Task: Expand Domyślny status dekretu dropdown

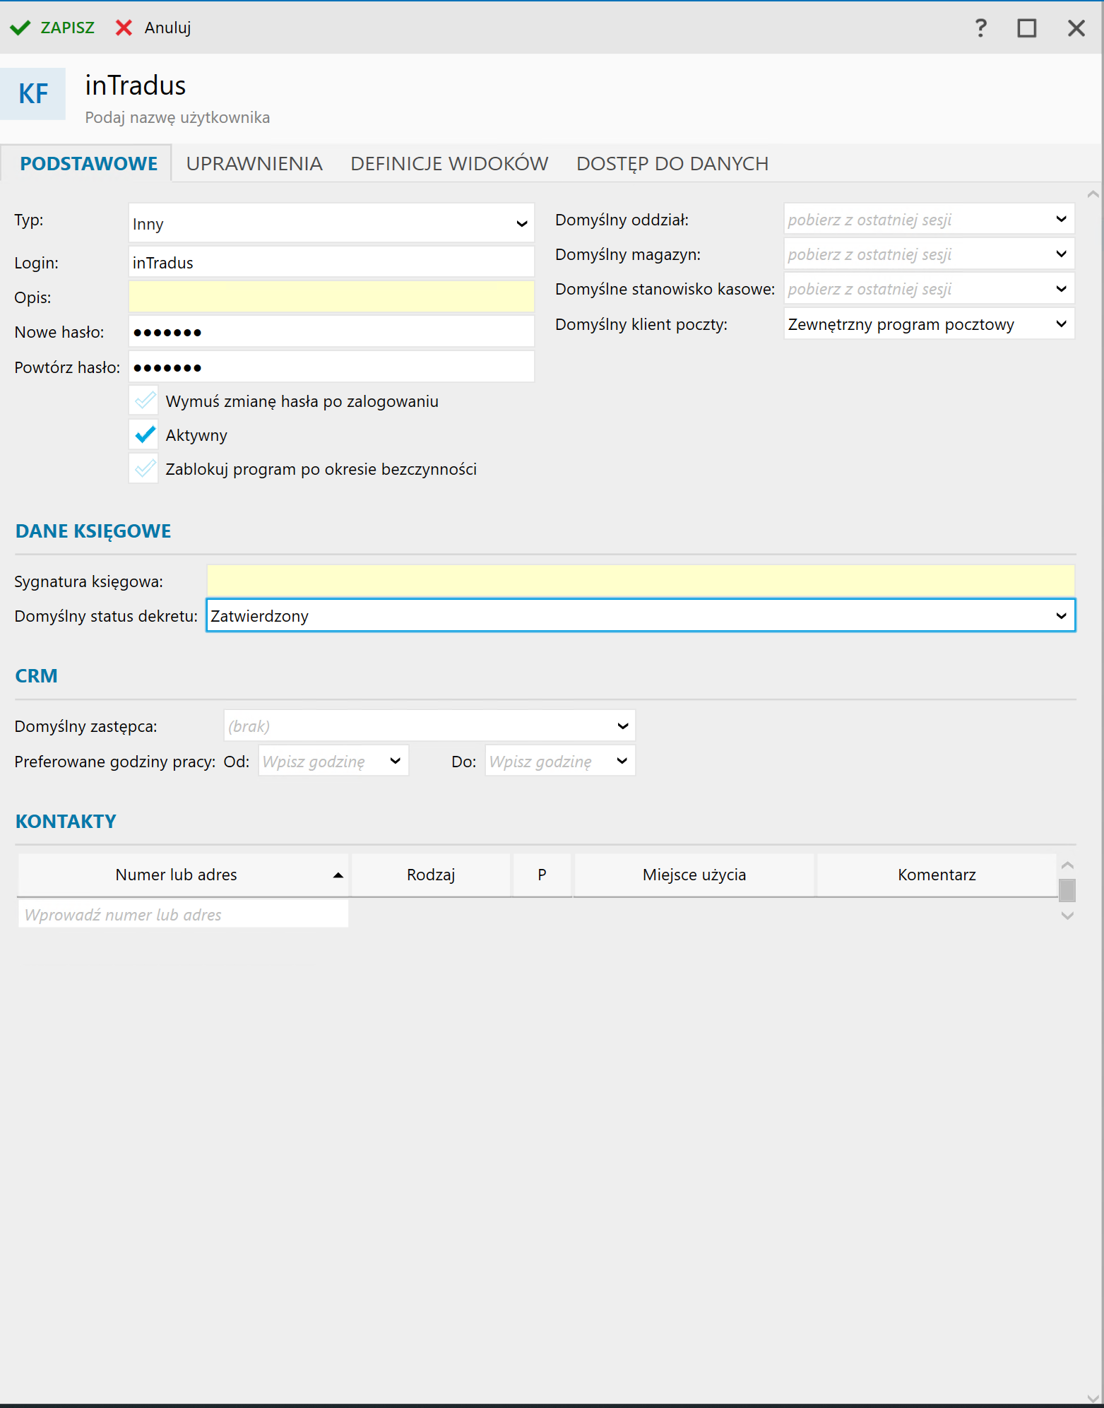Action: tap(1060, 616)
